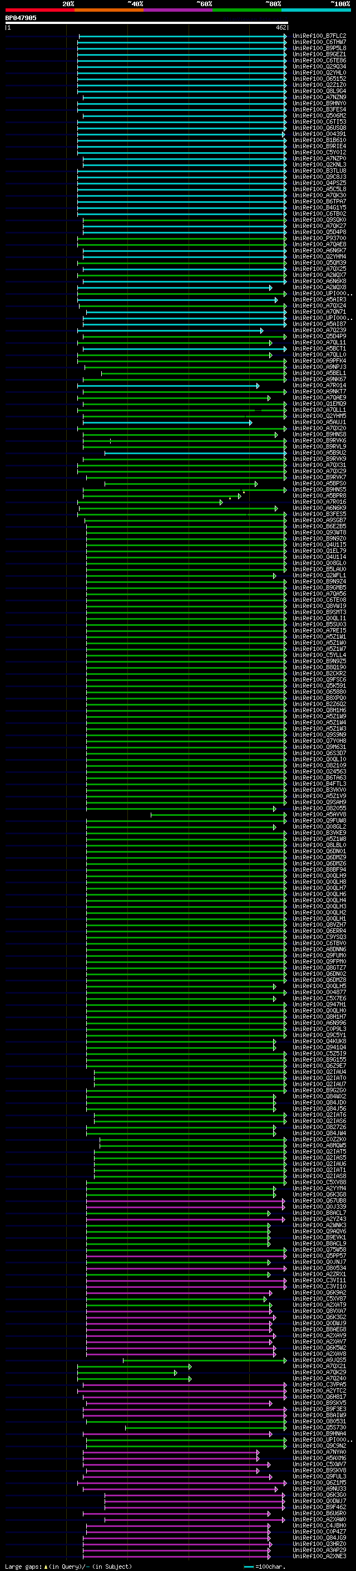Select label UniRef100_A5AIR3

click(x=319, y=299)
